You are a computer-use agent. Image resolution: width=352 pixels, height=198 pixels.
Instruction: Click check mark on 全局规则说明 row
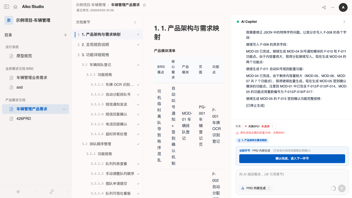tap(138, 45)
